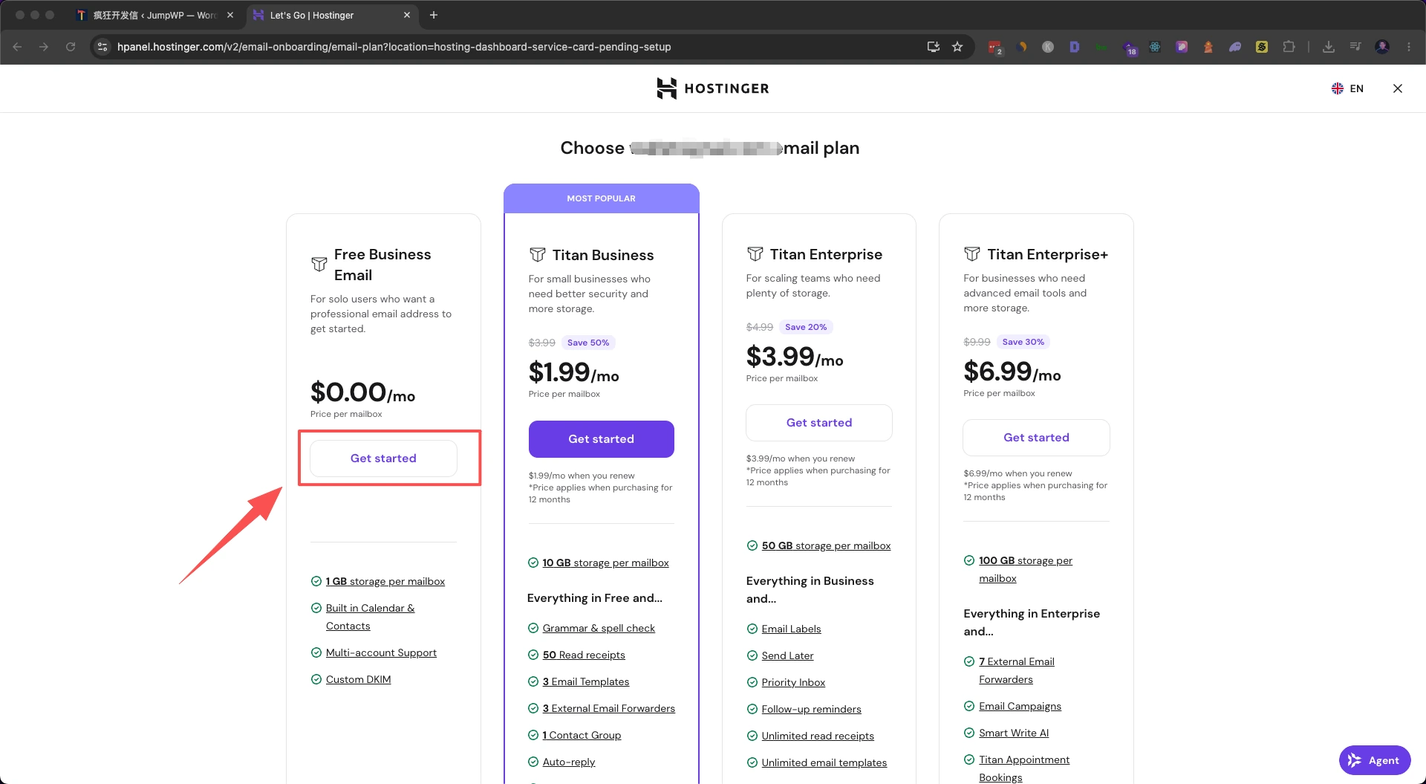Viewport: 1426px width, 784px height.
Task: Open the Smart Write AI link
Action: pyautogui.click(x=1014, y=733)
